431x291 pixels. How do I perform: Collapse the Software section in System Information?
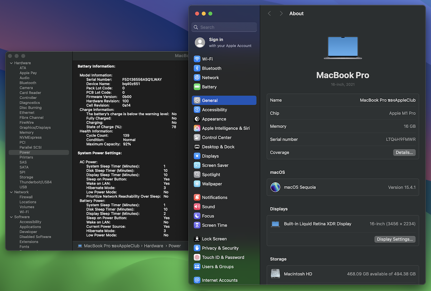point(11,217)
